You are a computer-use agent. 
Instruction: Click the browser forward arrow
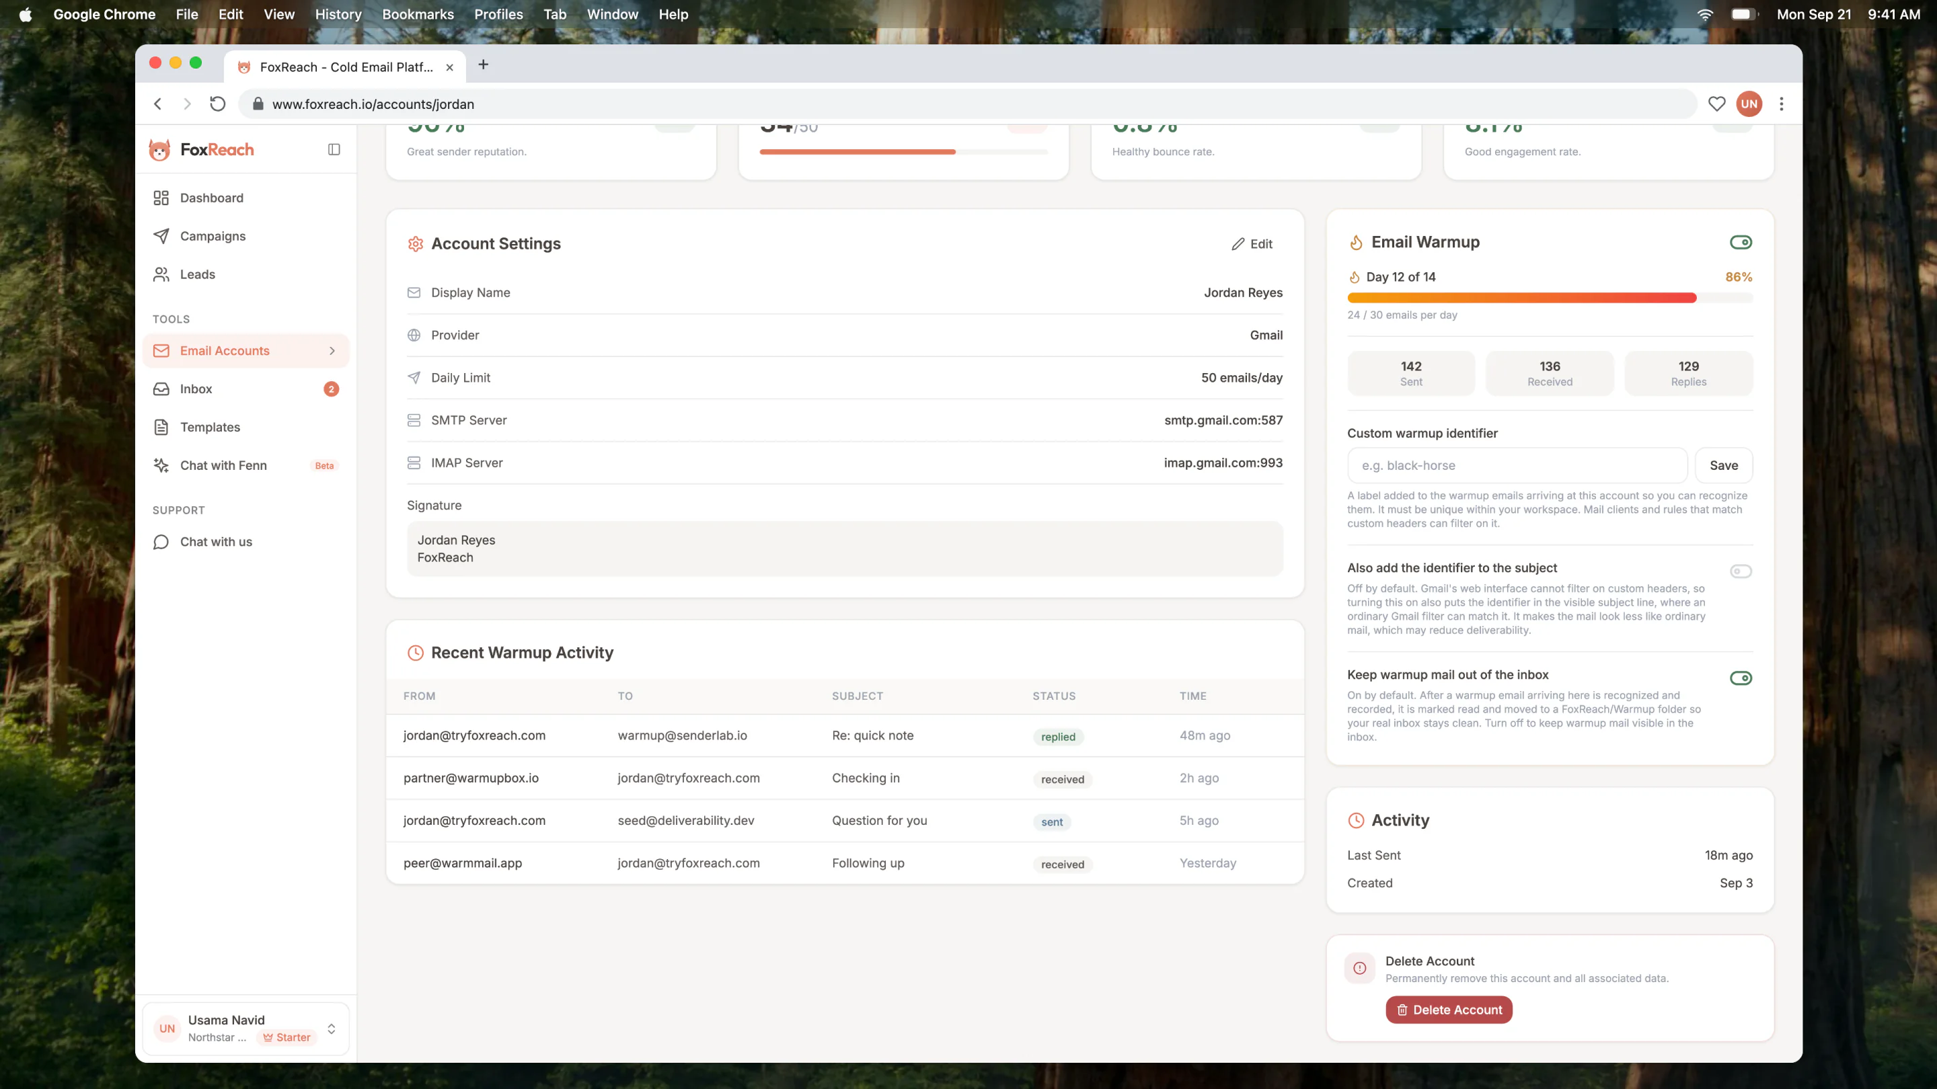[x=187, y=104]
